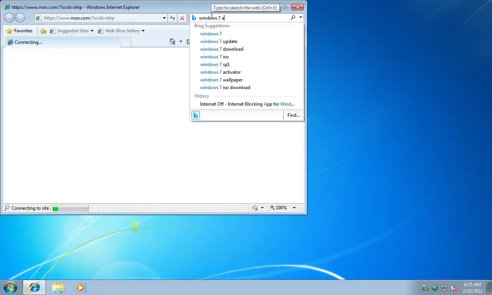Expand the Home button dropdown arrow

pyautogui.click(x=181, y=41)
